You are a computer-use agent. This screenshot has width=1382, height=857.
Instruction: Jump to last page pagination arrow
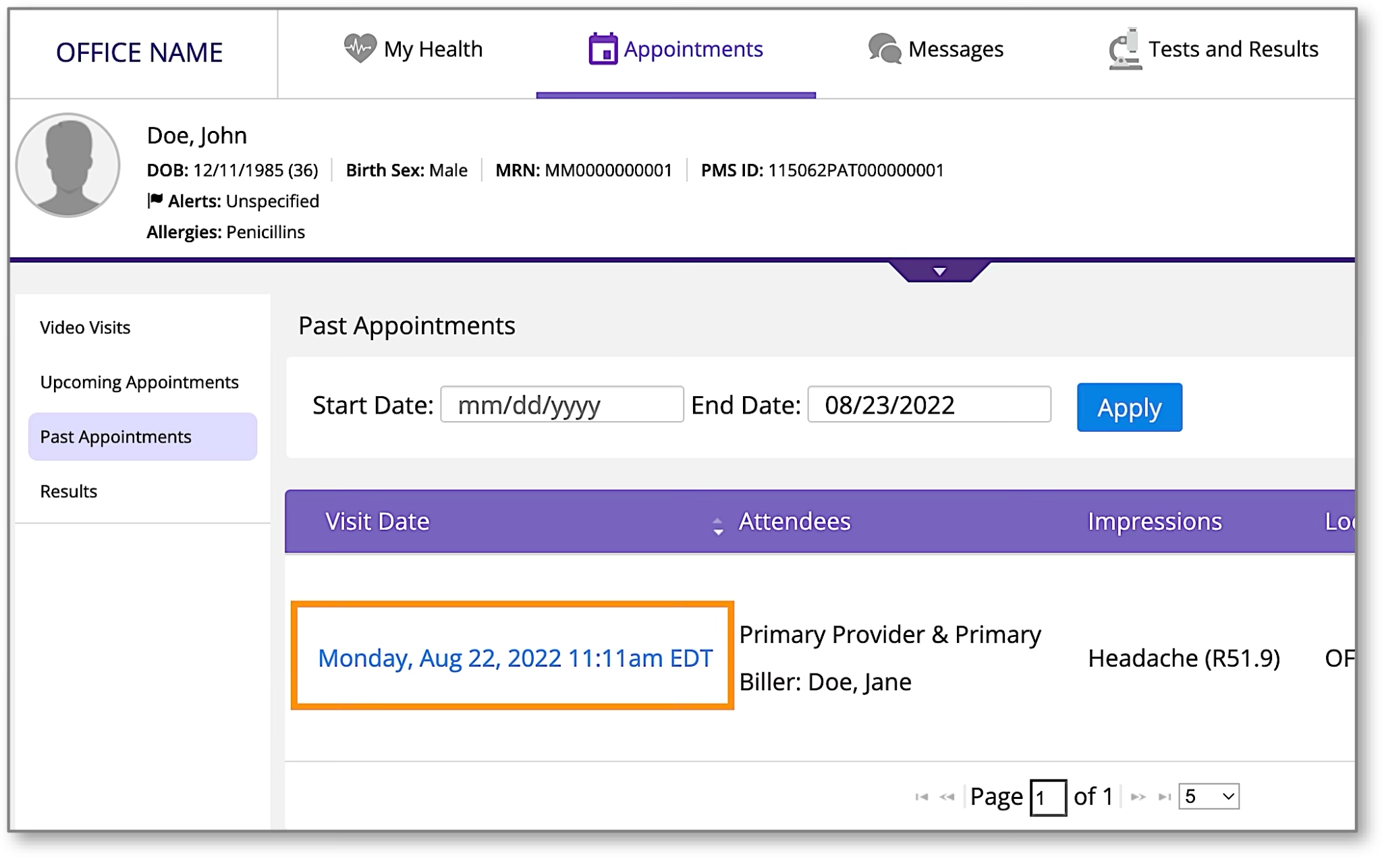[x=1164, y=797]
